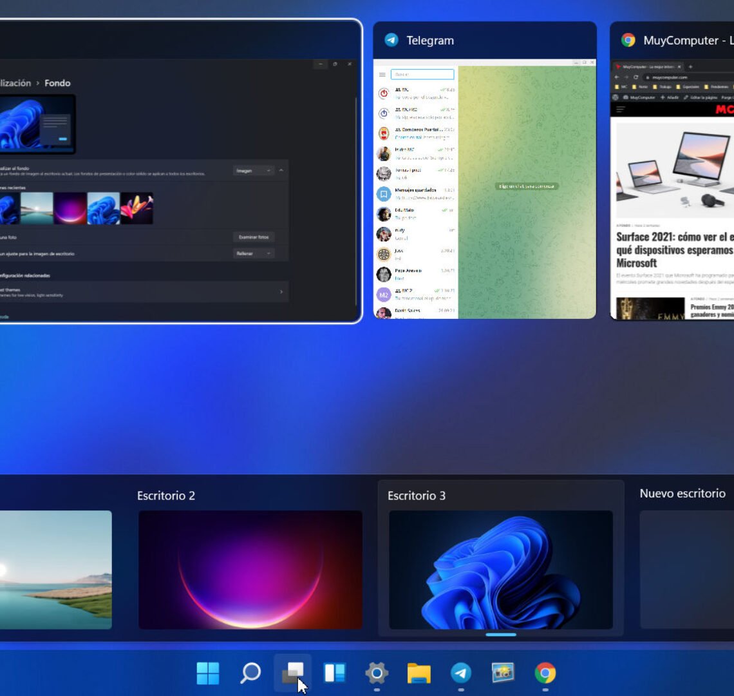The width and height of the screenshot is (734, 696).
Task: Switch to Escritorio 2 desktop
Action: [x=250, y=570]
